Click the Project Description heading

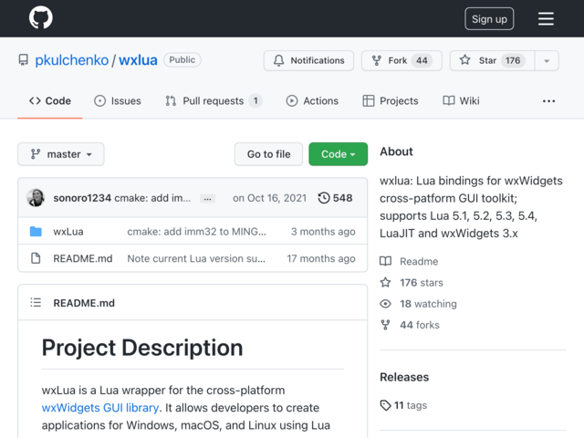coord(142,348)
